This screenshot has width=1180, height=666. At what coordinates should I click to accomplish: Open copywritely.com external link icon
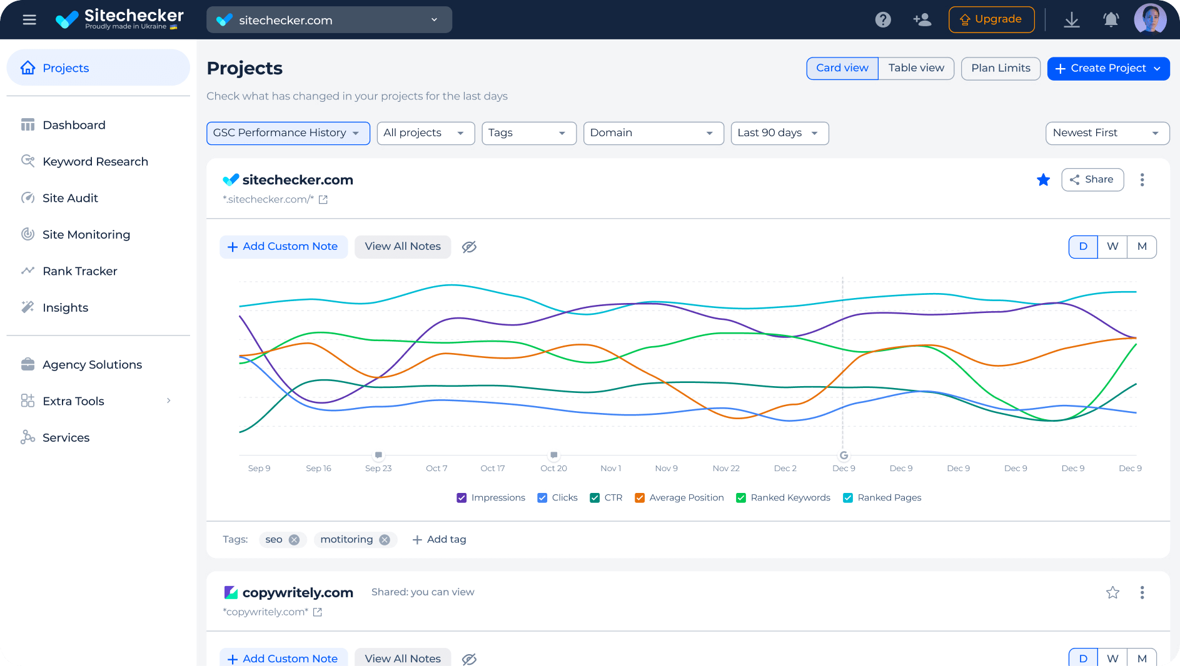tap(318, 612)
